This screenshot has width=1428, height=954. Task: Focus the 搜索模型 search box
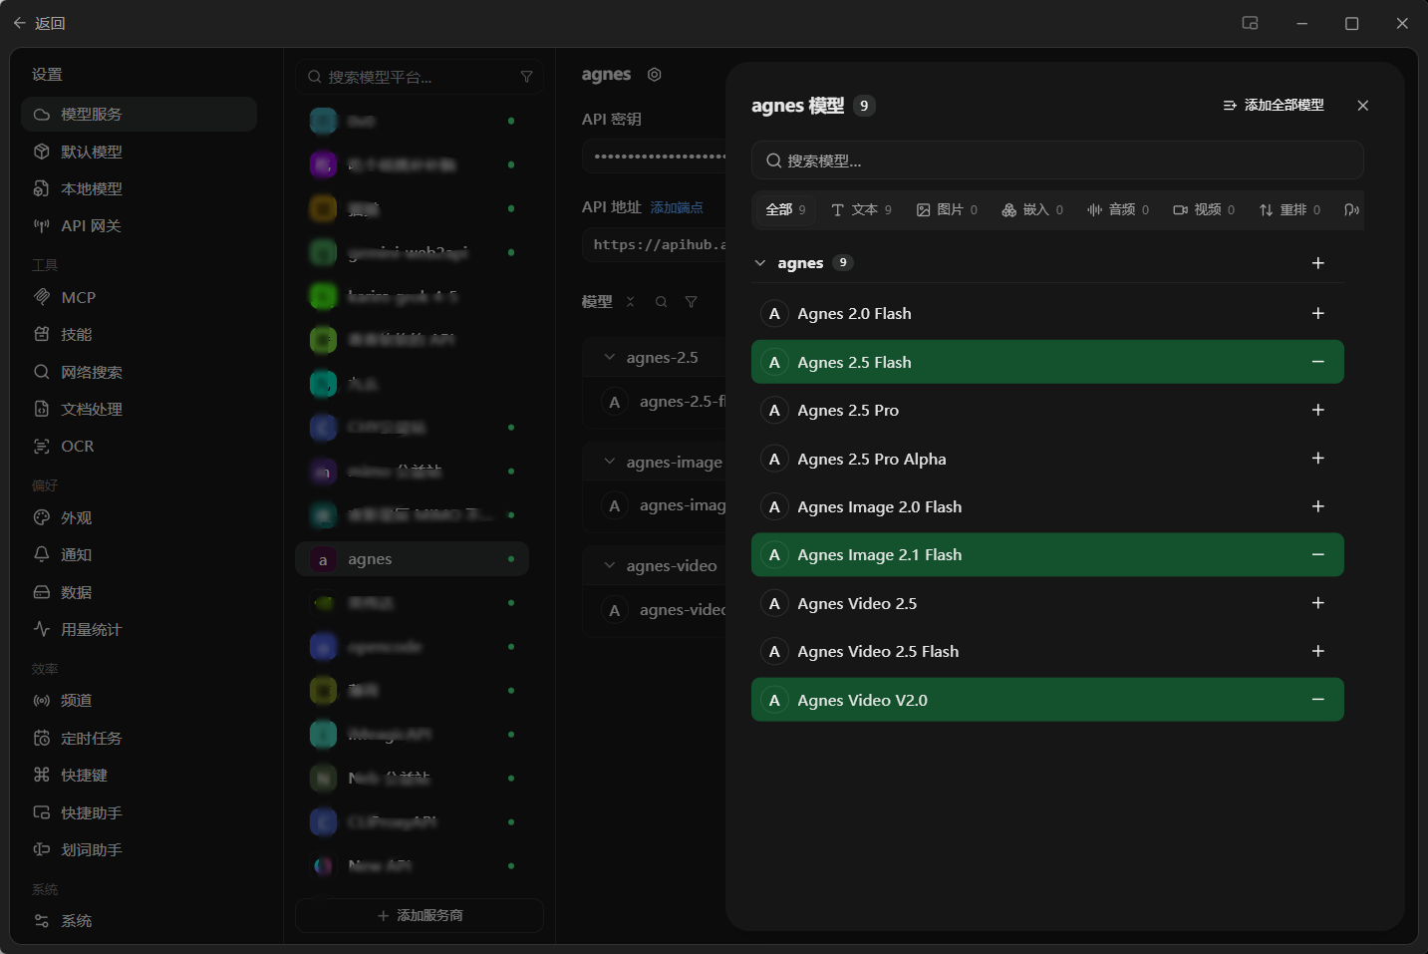[1057, 160]
